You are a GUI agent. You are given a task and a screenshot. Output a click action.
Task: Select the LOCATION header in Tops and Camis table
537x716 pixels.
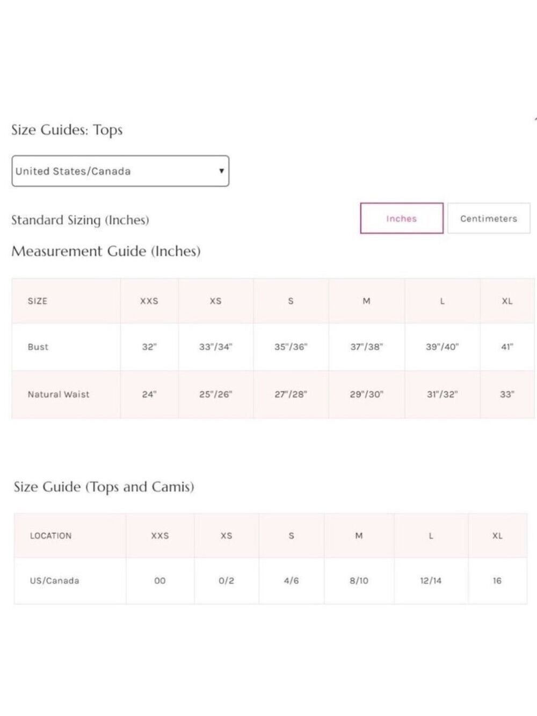tap(50, 536)
